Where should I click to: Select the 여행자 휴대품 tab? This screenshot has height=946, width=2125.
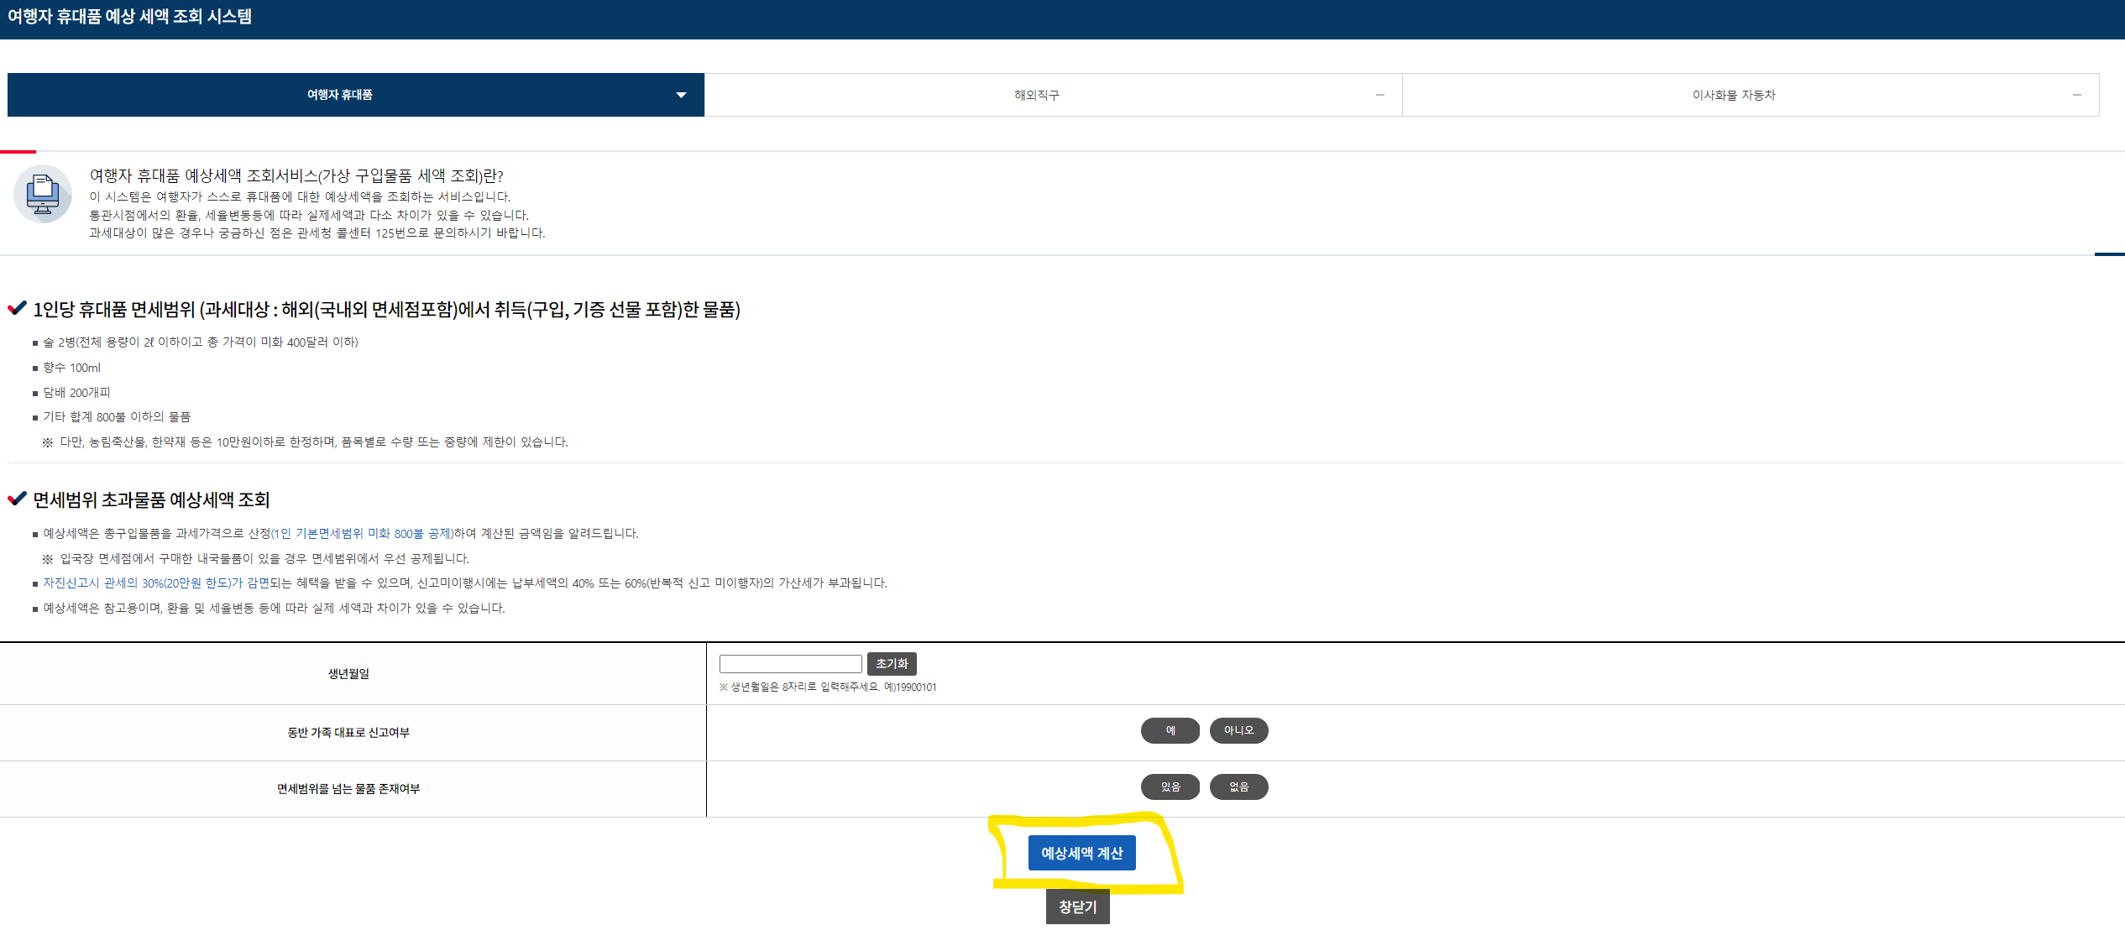tap(340, 95)
